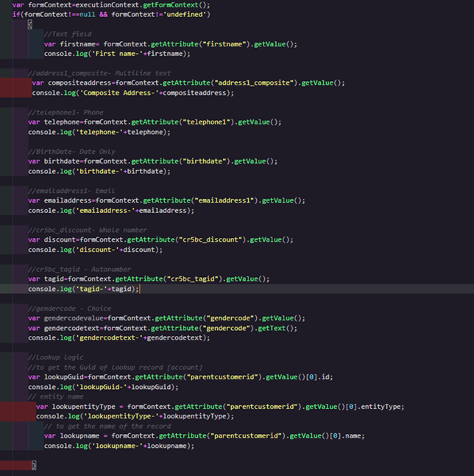Click the console.log('emailaddress-' line

[x=111, y=211]
